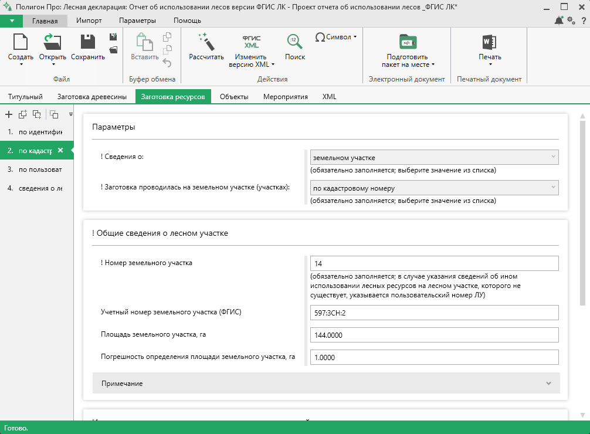Open the Изменить версию XML dropdown arrow
This screenshot has width=590, height=434.
click(273, 65)
